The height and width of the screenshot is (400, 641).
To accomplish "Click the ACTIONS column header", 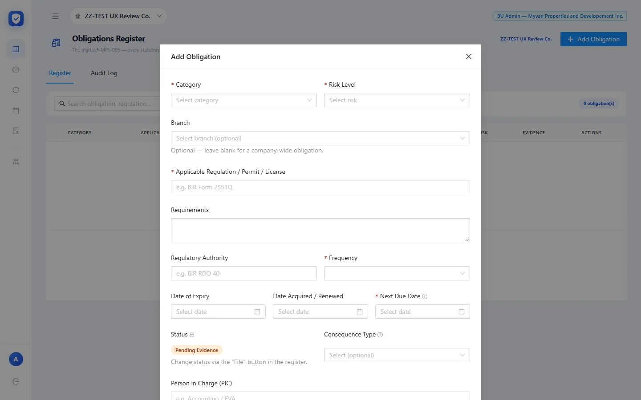I will (x=592, y=133).
